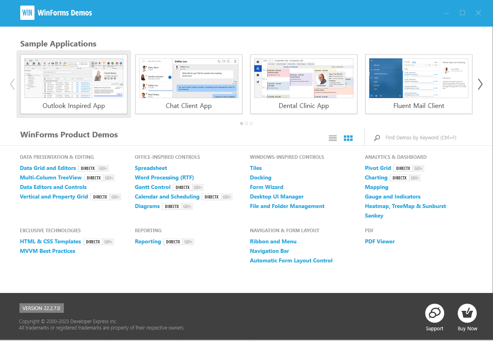Open Vertical and Property Grid demo
Image resolution: width=493 pixels, height=341 pixels.
click(54, 197)
